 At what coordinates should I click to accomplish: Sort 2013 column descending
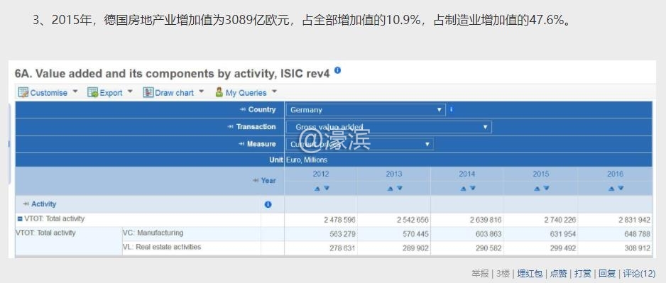(399, 189)
